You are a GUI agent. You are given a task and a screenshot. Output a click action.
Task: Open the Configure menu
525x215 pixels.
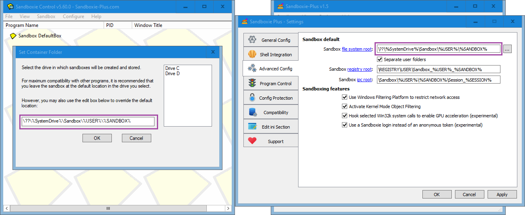[73, 16]
